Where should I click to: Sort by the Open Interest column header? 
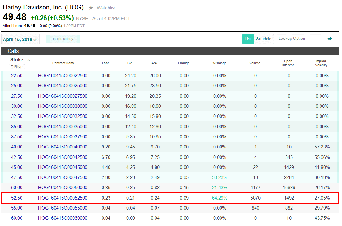[x=288, y=63]
